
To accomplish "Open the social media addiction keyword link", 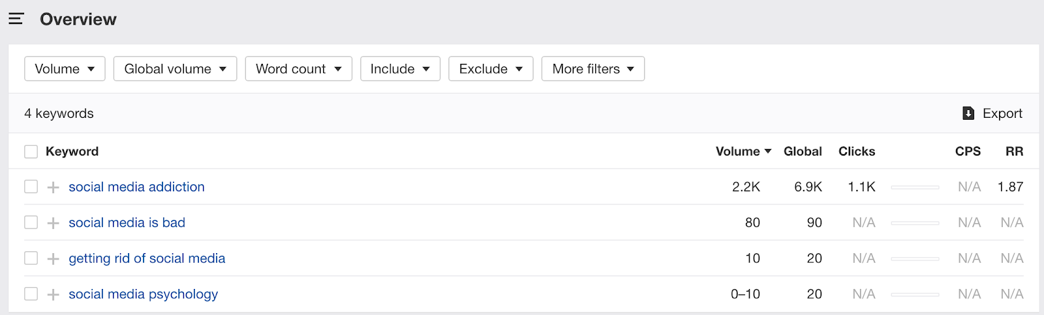I will [x=136, y=187].
